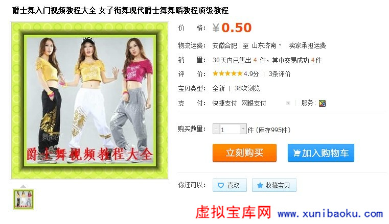
Task: Click the heart icon on 喜欢 button
Action: pos(220,185)
